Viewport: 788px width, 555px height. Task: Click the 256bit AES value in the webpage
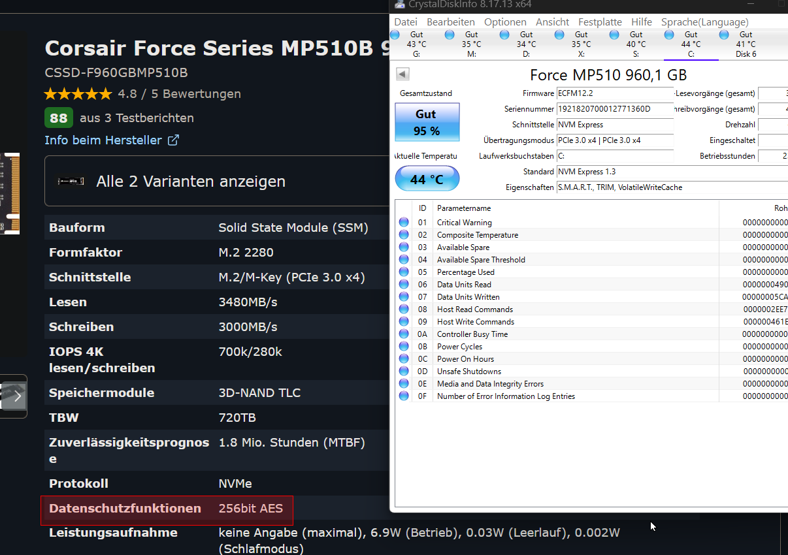251,509
